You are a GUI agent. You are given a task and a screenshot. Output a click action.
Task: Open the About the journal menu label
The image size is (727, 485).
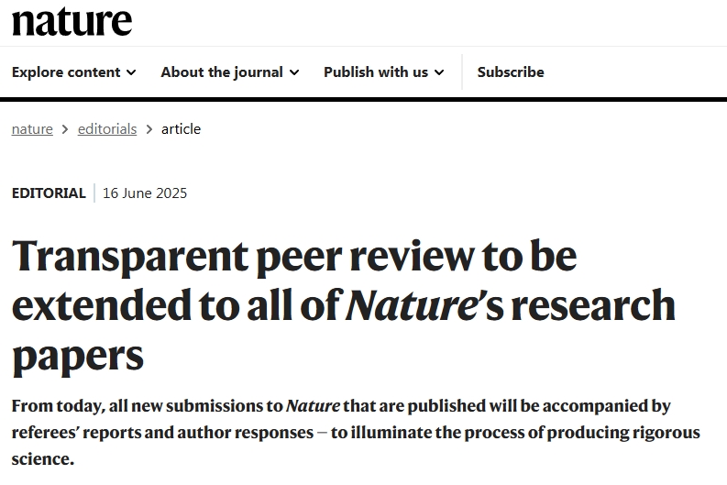point(222,72)
